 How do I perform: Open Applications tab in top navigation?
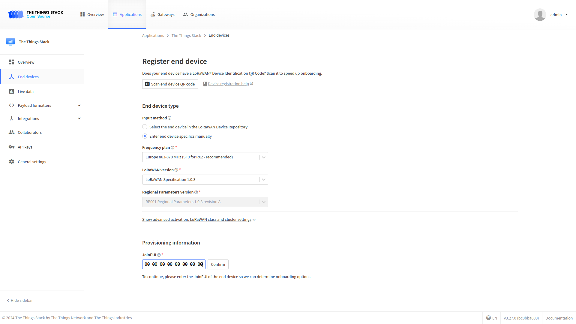pyautogui.click(x=127, y=14)
